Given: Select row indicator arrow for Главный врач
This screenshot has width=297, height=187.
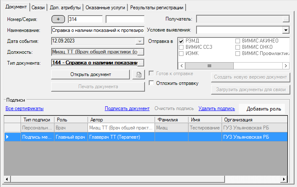Looking at the screenshot, I should pos(7,137).
